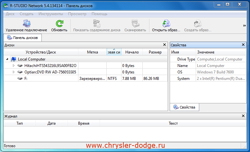
Task: Maximize the R-STUDIO window
Action: [x=228, y=5]
